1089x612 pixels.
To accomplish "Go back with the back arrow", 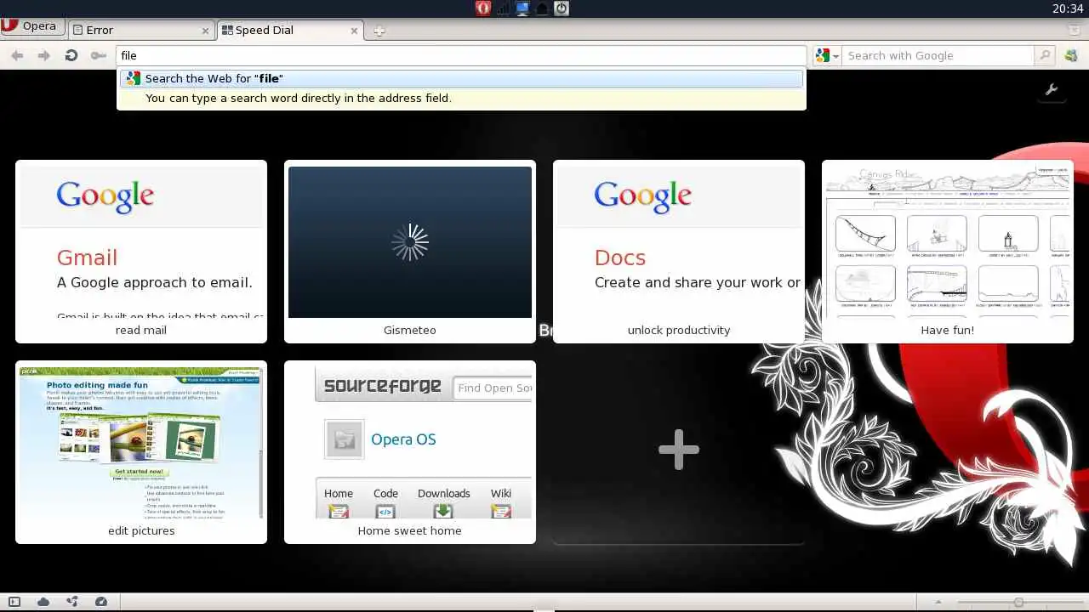I will click(17, 55).
